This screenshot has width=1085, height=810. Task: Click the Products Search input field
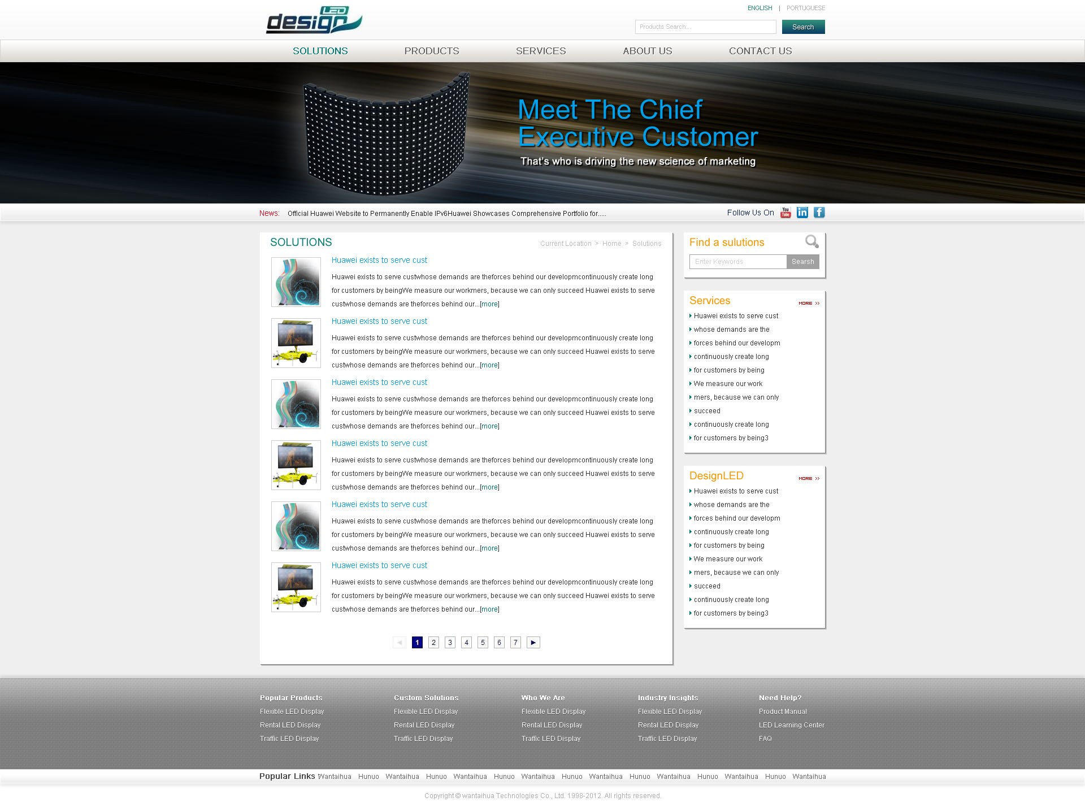[x=705, y=27]
